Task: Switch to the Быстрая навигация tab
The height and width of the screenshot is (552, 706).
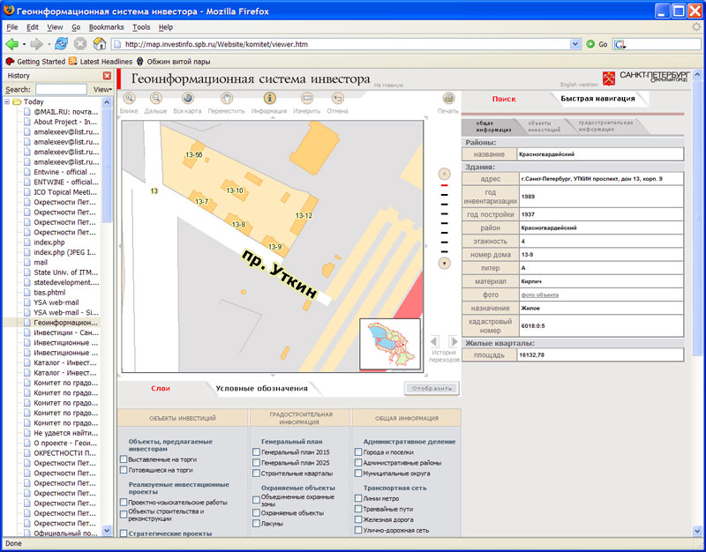Action: point(597,99)
